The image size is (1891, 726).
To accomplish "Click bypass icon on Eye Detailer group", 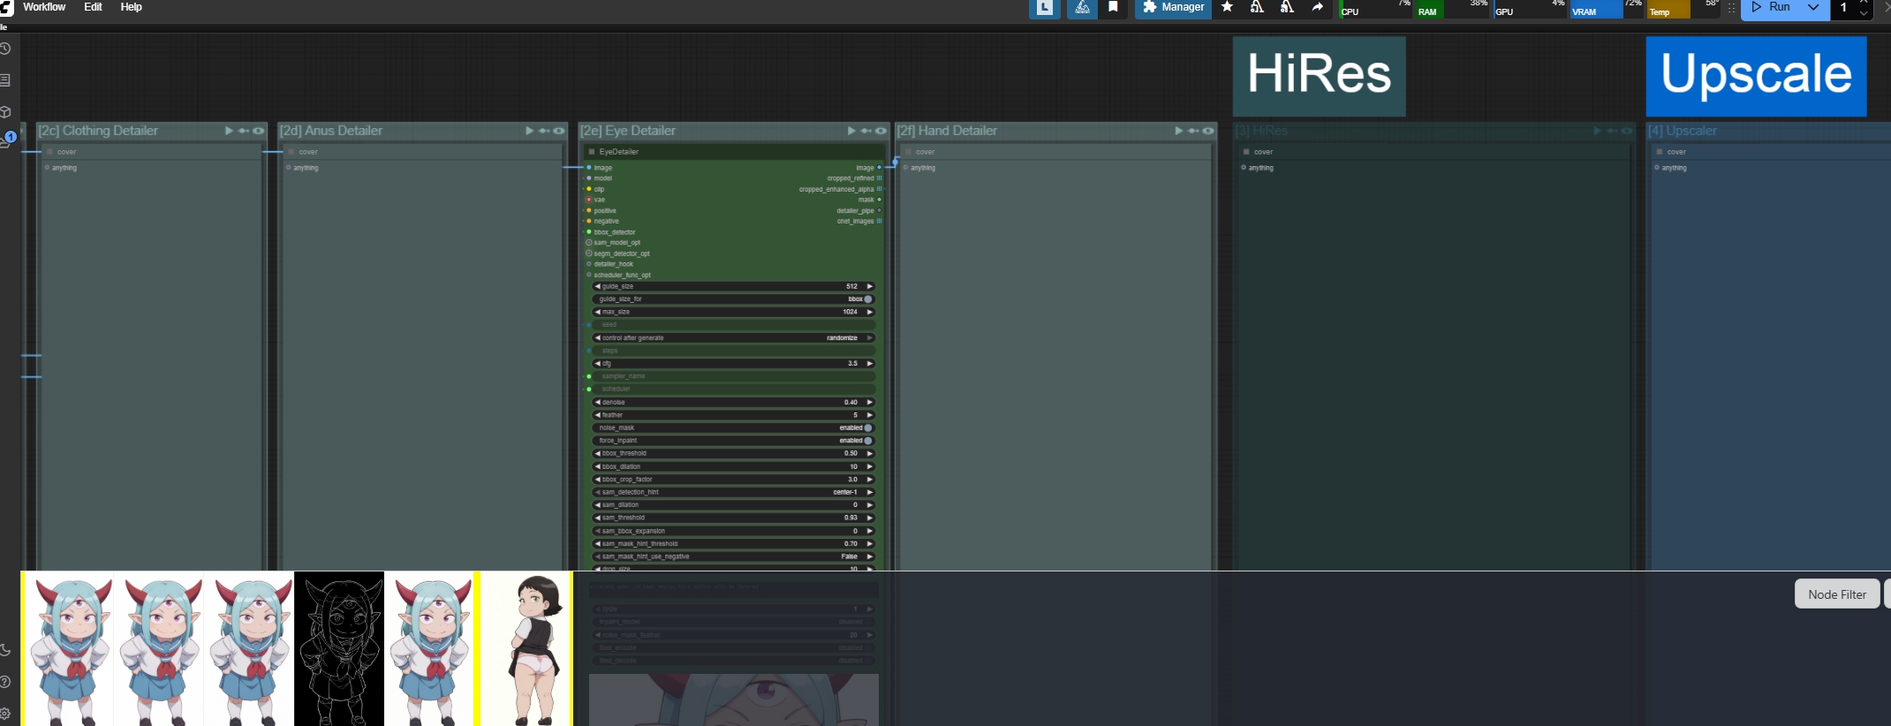I will [866, 131].
